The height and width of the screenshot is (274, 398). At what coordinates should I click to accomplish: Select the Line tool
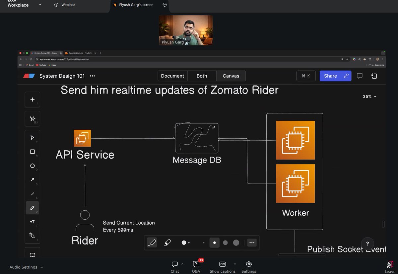(33, 194)
